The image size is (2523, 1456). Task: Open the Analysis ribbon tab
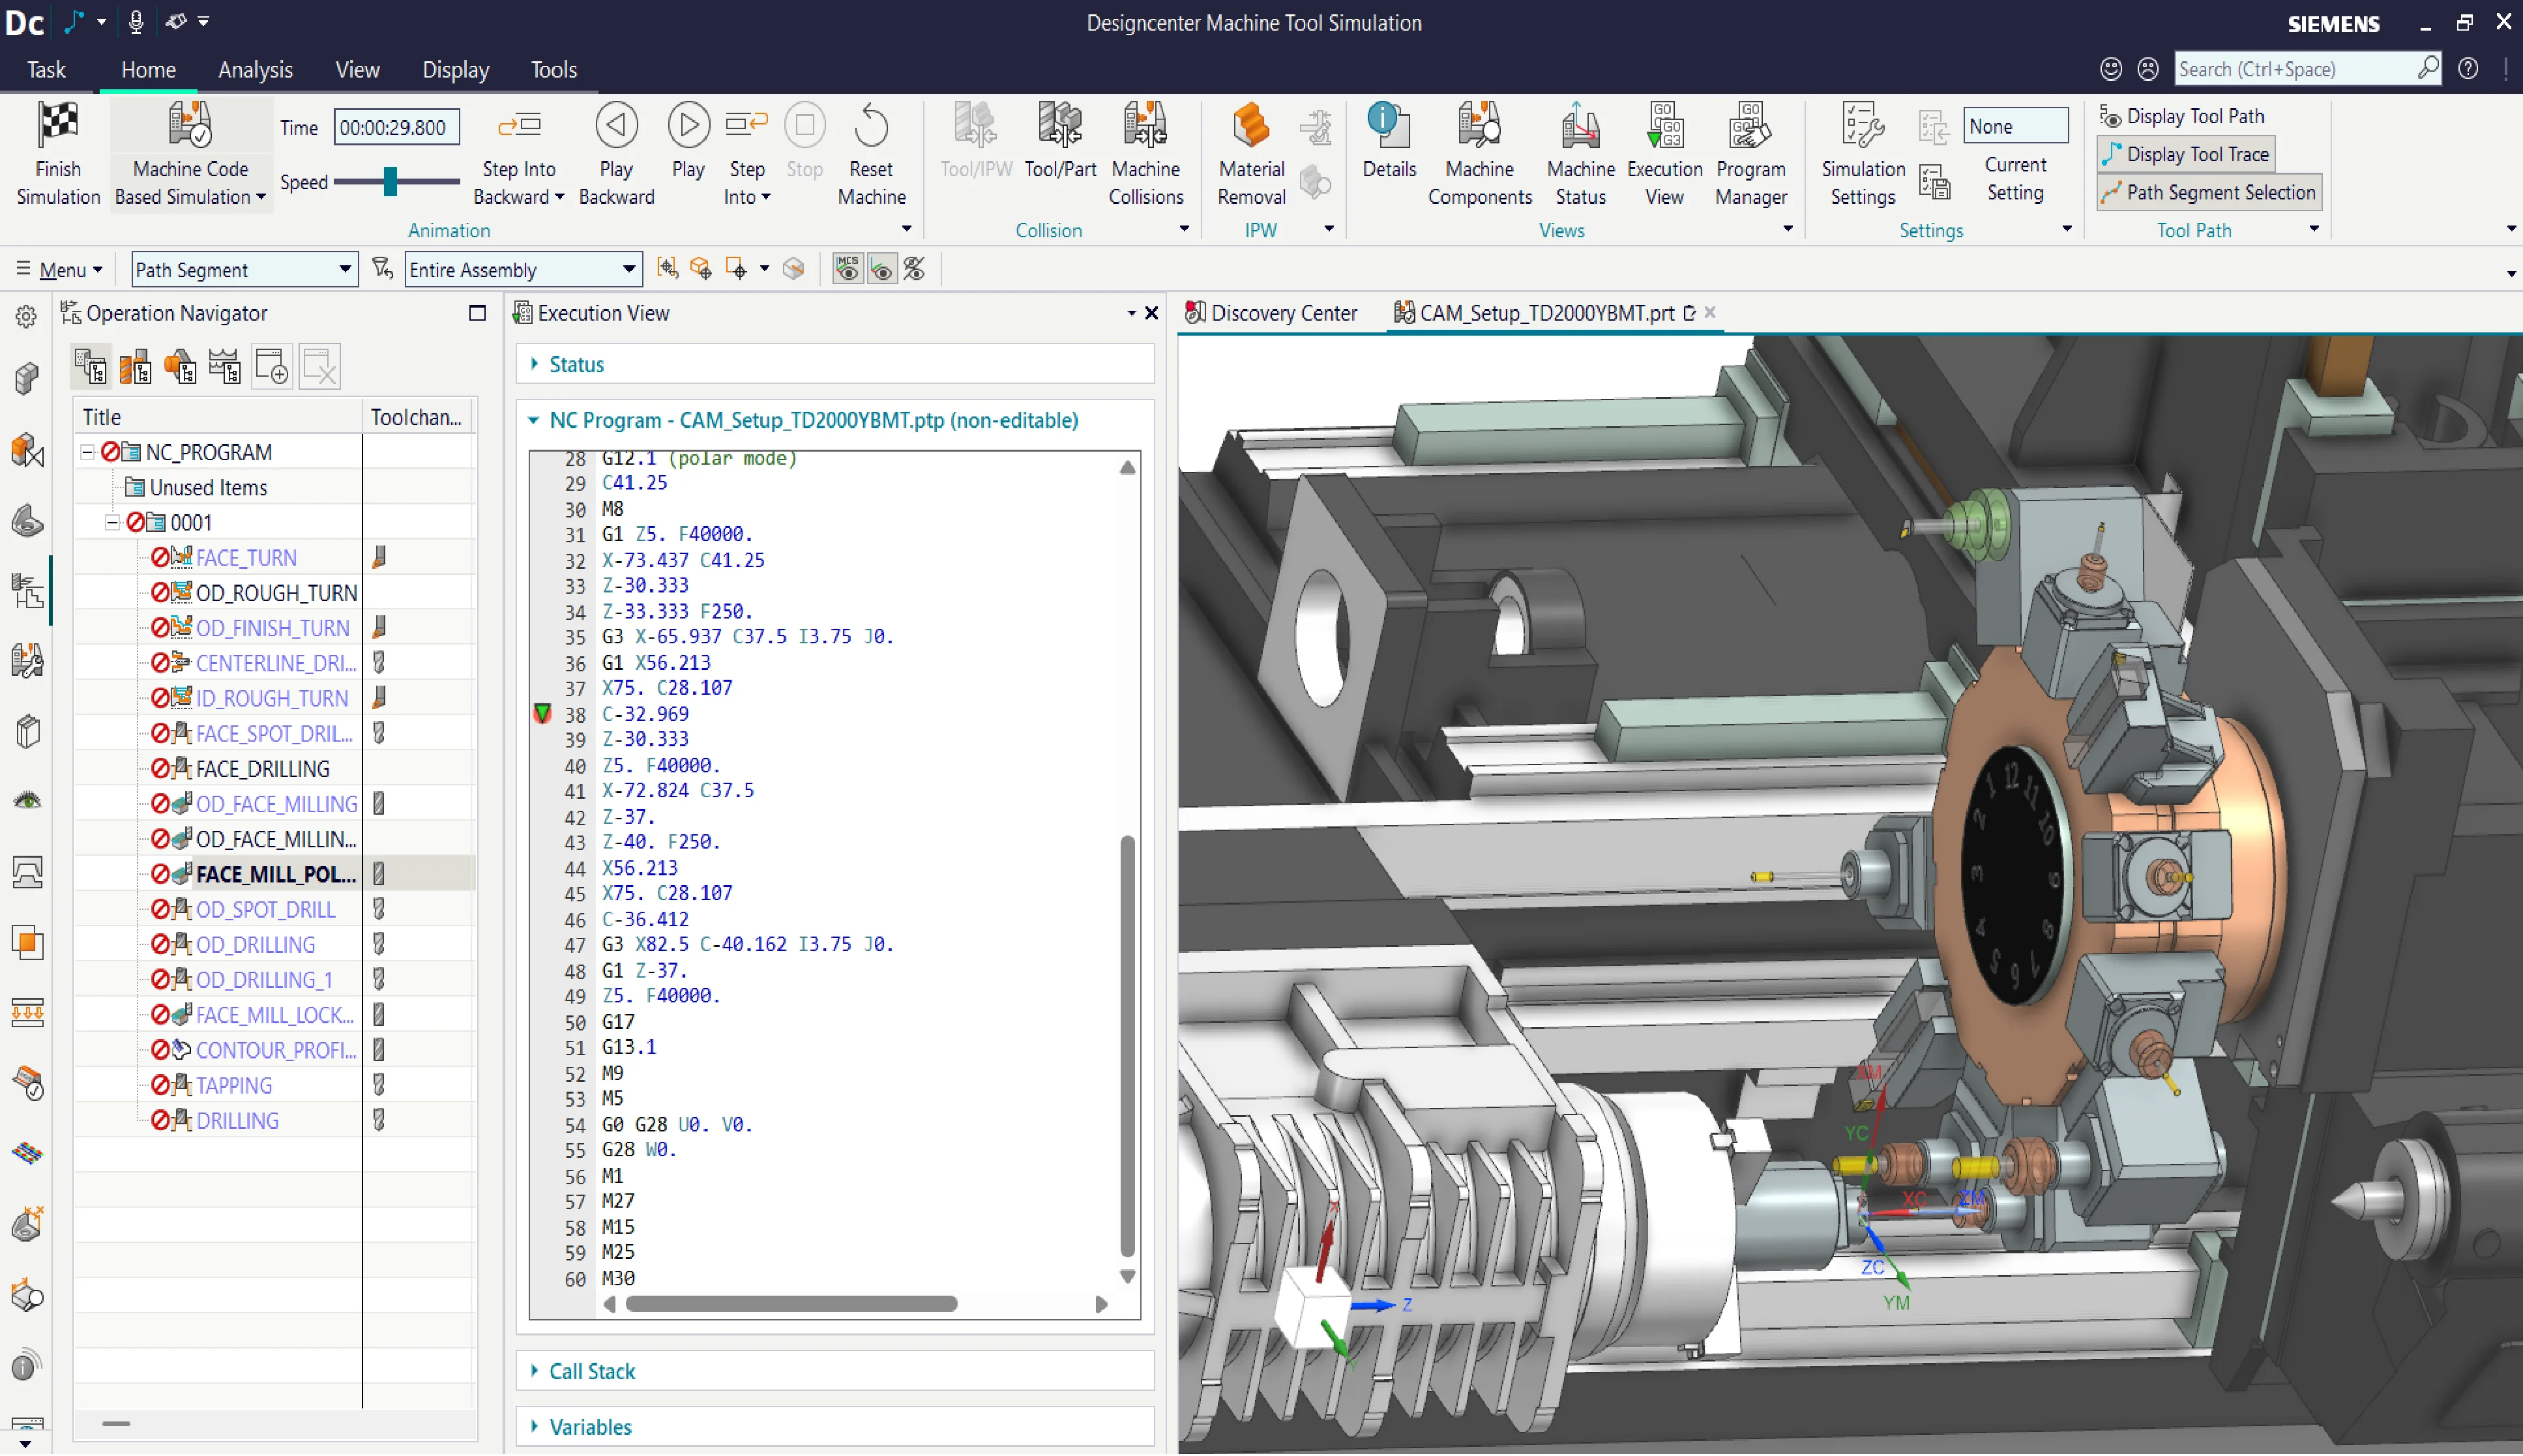(x=255, y=70)
